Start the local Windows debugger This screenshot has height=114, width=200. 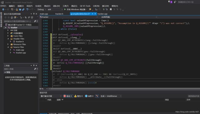click(x=75, y=10)
